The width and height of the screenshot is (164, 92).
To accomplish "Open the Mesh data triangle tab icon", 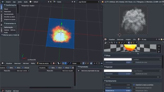I will click(126, 43).
